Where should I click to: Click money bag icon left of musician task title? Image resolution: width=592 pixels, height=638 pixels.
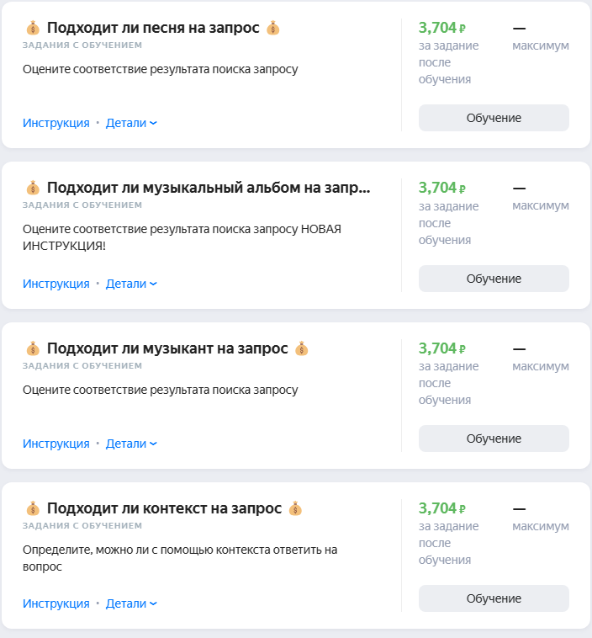coord(33,348)
